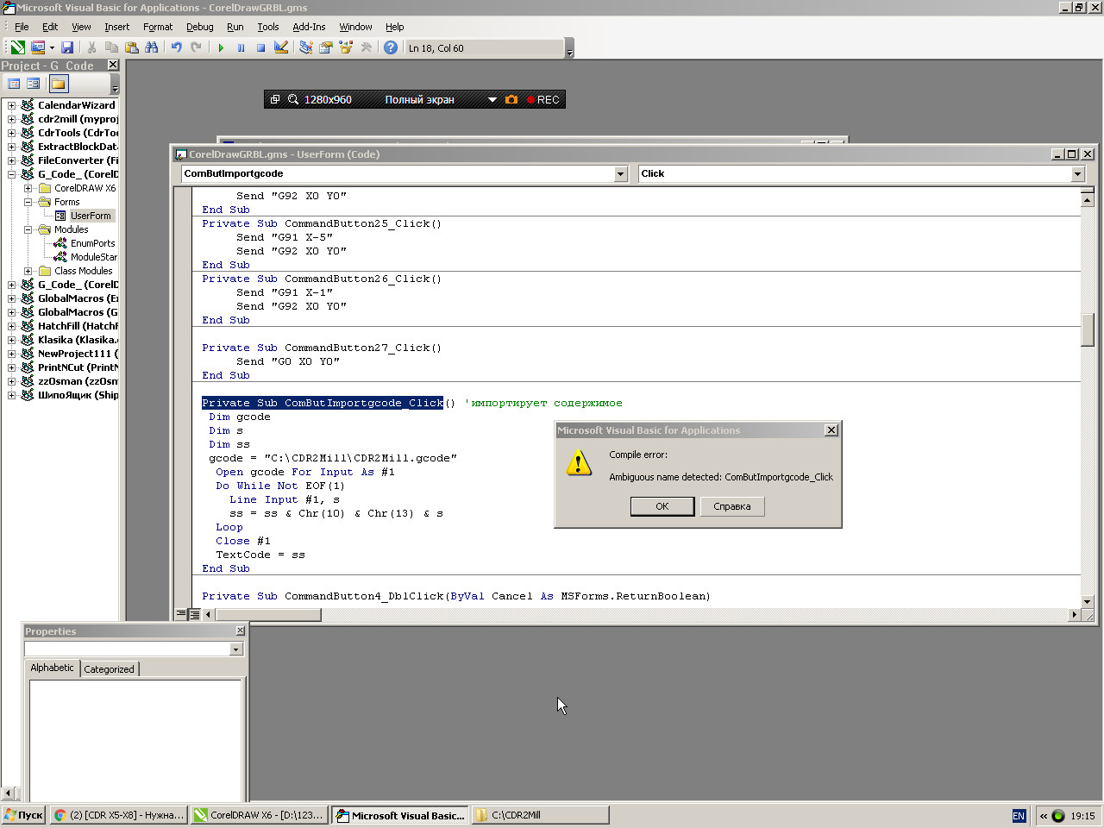
Task: Switch to Full Module View in code window
Action: tap(195, 614)
